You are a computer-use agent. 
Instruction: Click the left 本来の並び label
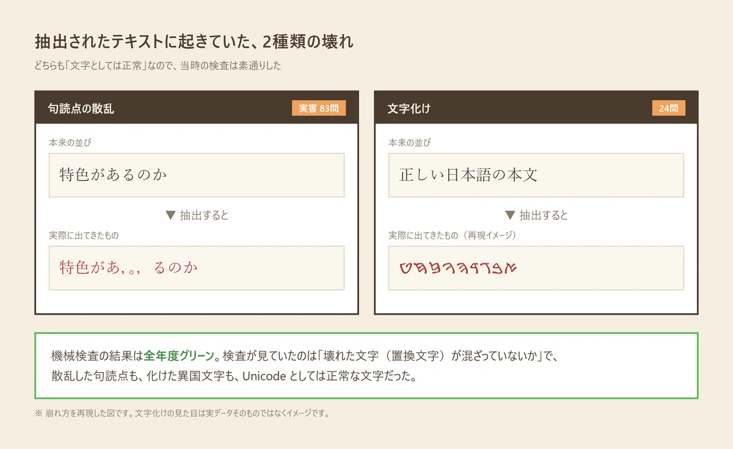70,142
